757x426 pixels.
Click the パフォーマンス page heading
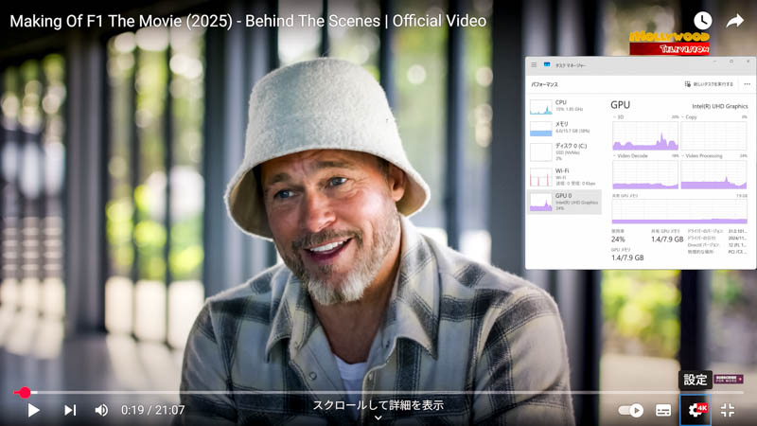(x=545, y=84)
